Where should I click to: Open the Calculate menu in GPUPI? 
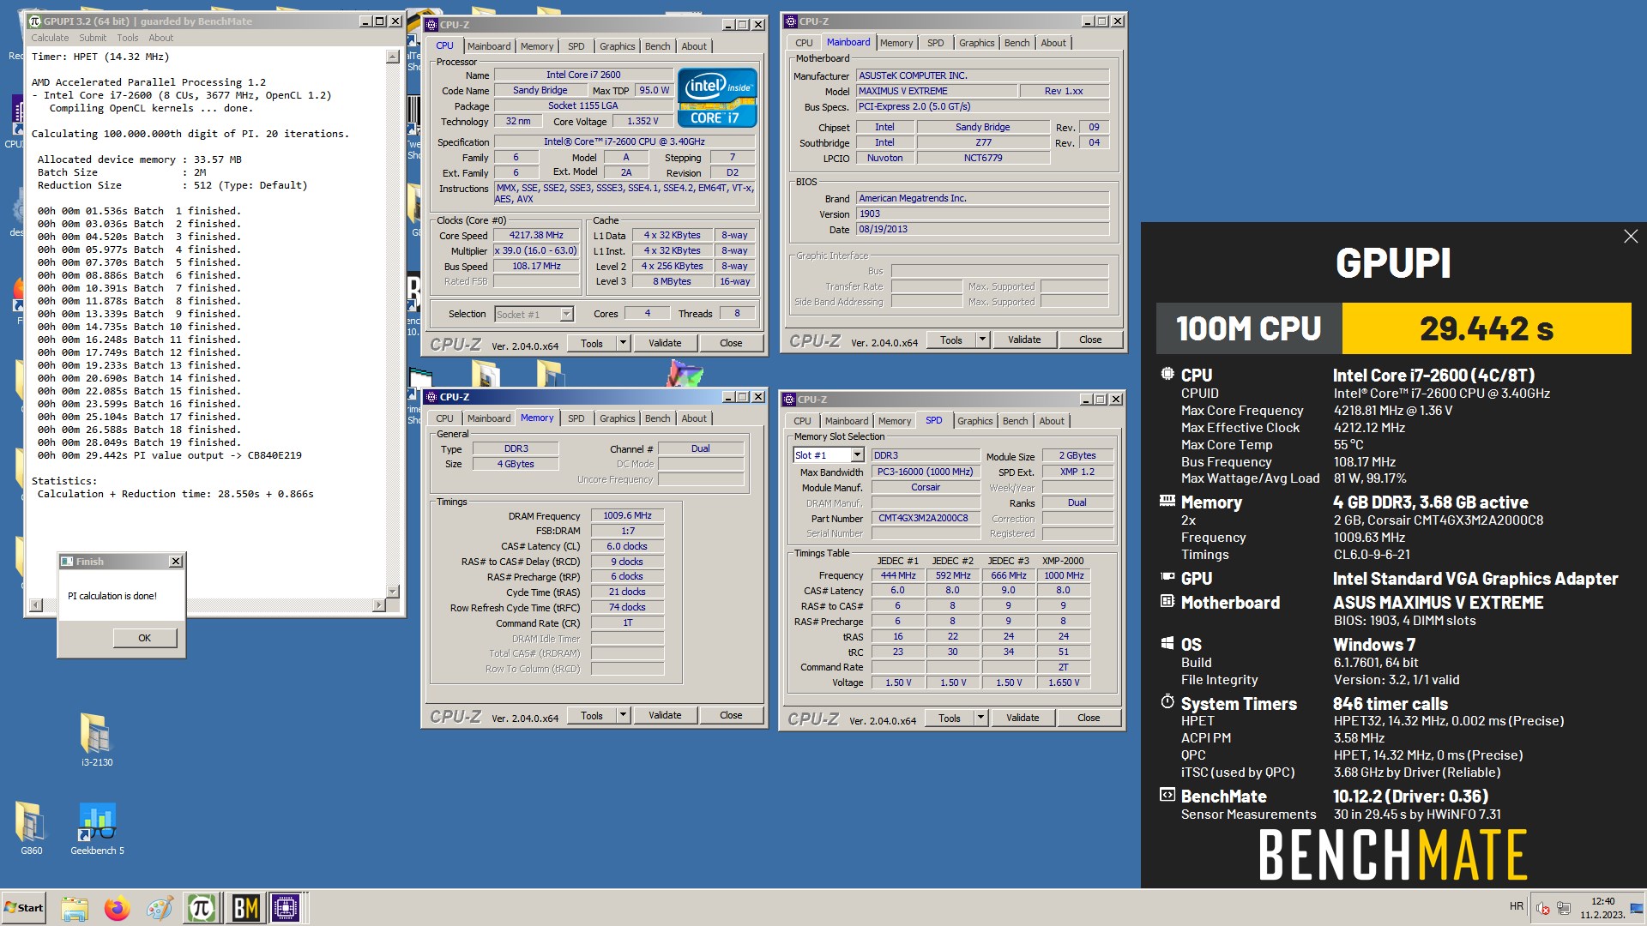pyautogui.click(x=50, y=38)
